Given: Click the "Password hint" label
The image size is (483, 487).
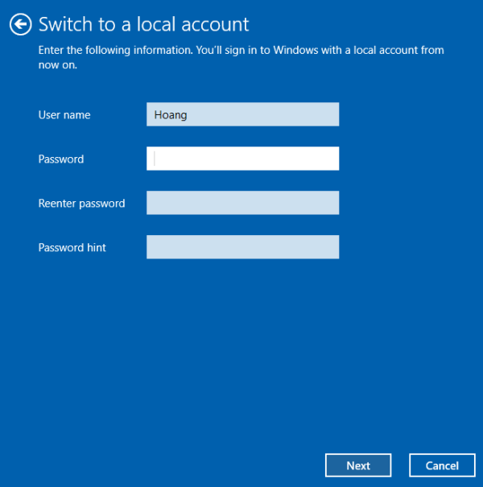Looking at the screenshot, I should click(72, 248).
